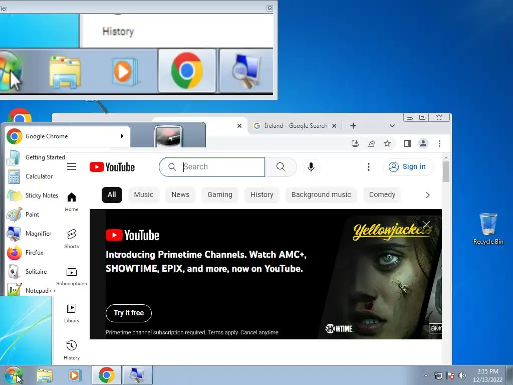Open Windows Media Player from taskbar
Screen dimensions: 513x385
click(x=75, y=375)
